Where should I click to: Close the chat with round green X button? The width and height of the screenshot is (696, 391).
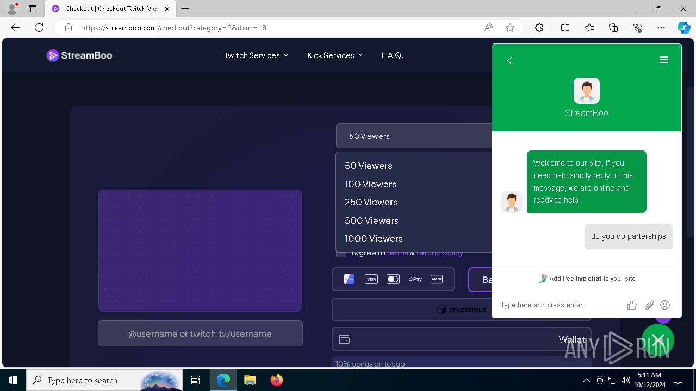click(x=658, y=340)
